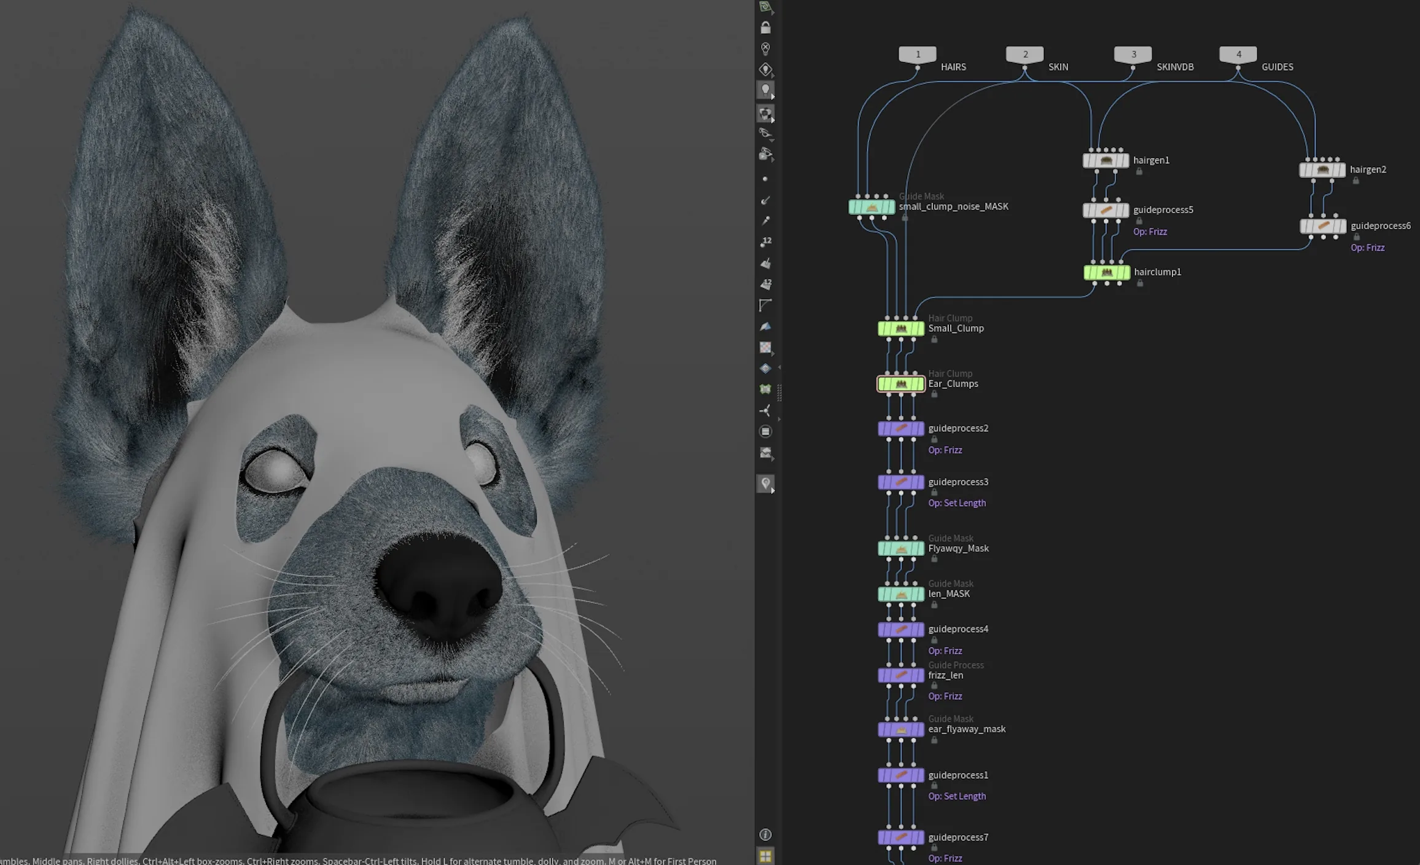Image resolution: width=1420 pixels, height=865 pixels.
Task: Expand the normal lighting bulb dropdown arrow
Action: coord(773,97)
